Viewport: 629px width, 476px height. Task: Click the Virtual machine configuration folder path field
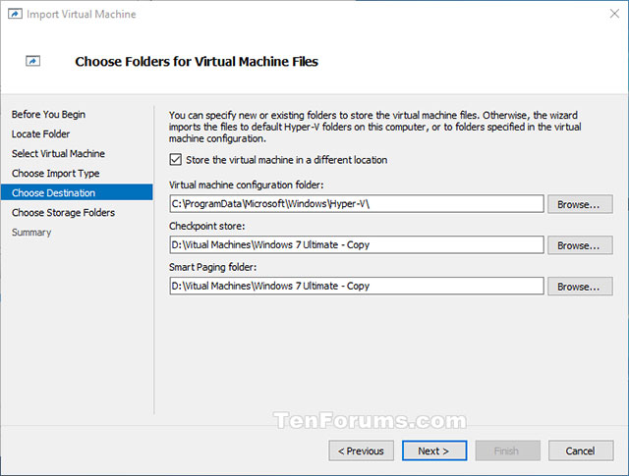(x=357, y=204)
